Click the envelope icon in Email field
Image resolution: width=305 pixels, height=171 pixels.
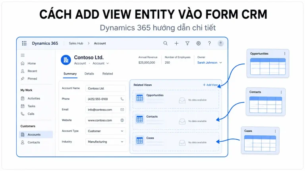tap(122, 110)
